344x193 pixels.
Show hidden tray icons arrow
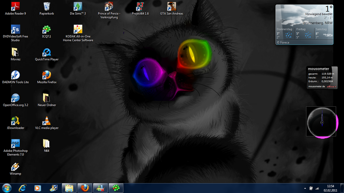305,188
